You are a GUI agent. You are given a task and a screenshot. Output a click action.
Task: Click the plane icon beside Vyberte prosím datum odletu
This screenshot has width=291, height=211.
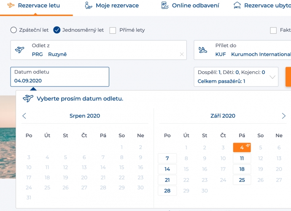tap(28, 98)
